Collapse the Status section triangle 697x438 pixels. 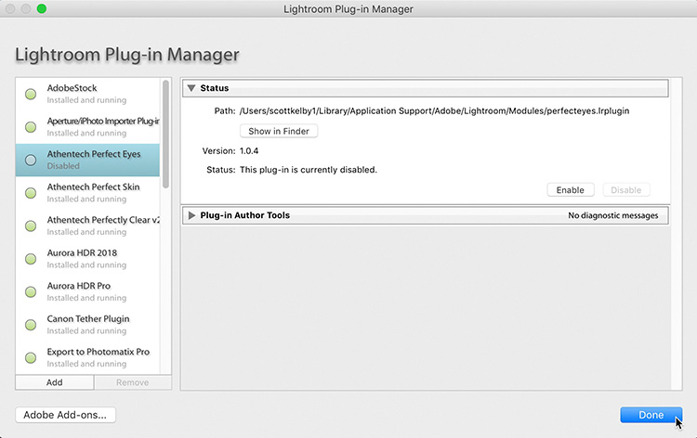click(191, 88)
